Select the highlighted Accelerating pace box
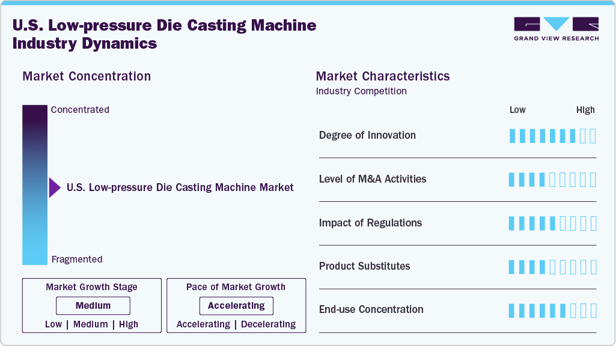Image resolution: width=616 pixels, height=346 pixels. click(x=236, y=306)
